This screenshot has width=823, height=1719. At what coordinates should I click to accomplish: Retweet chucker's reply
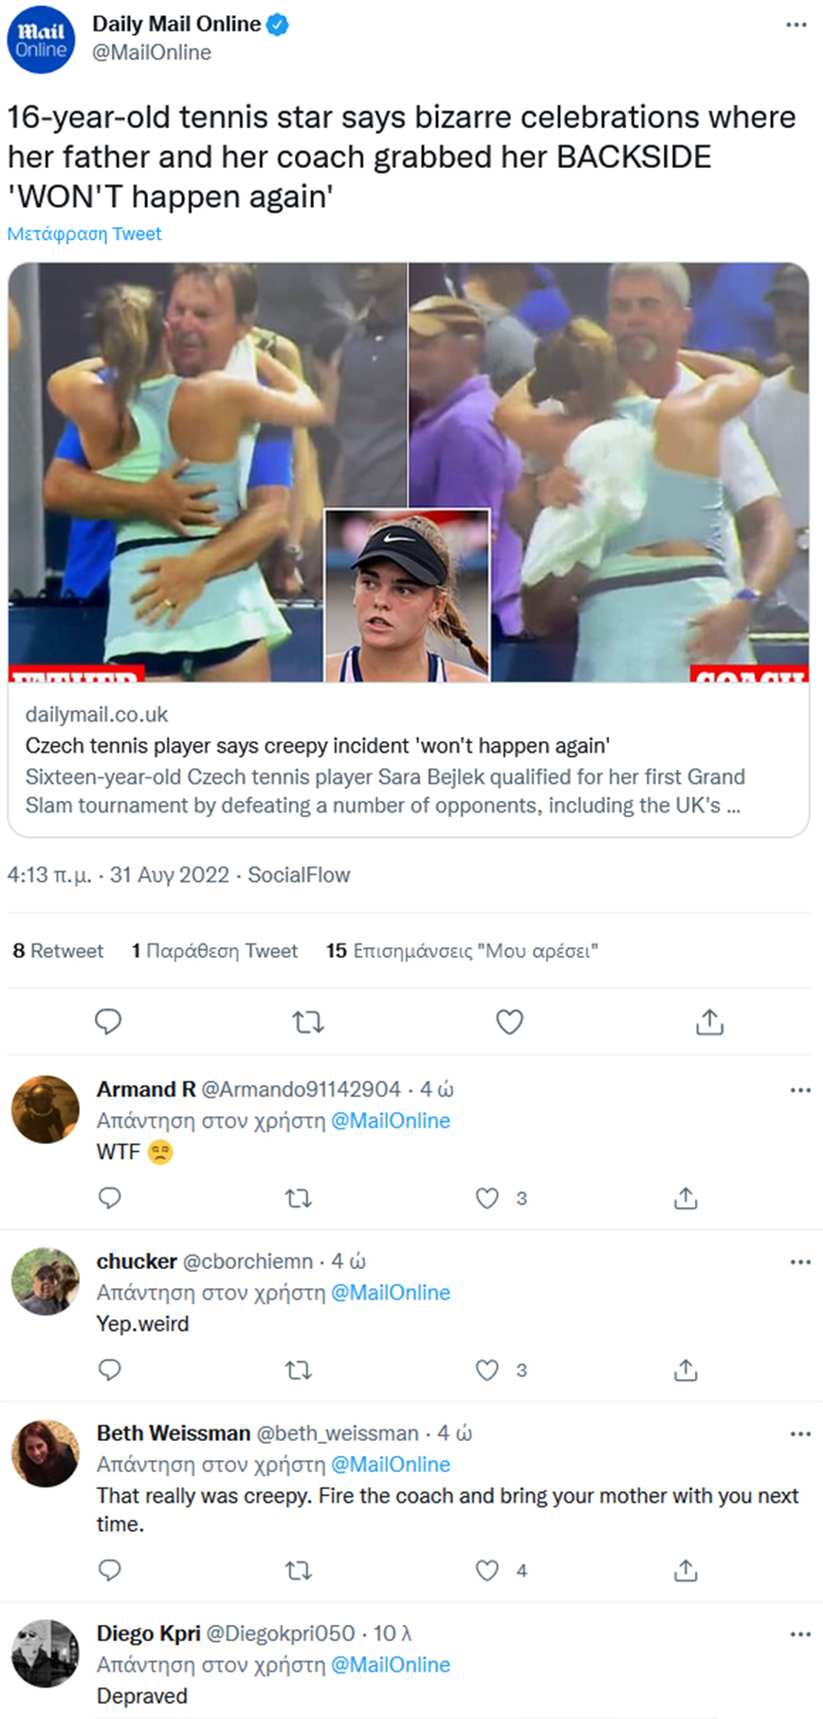[x=299, y=1370]
